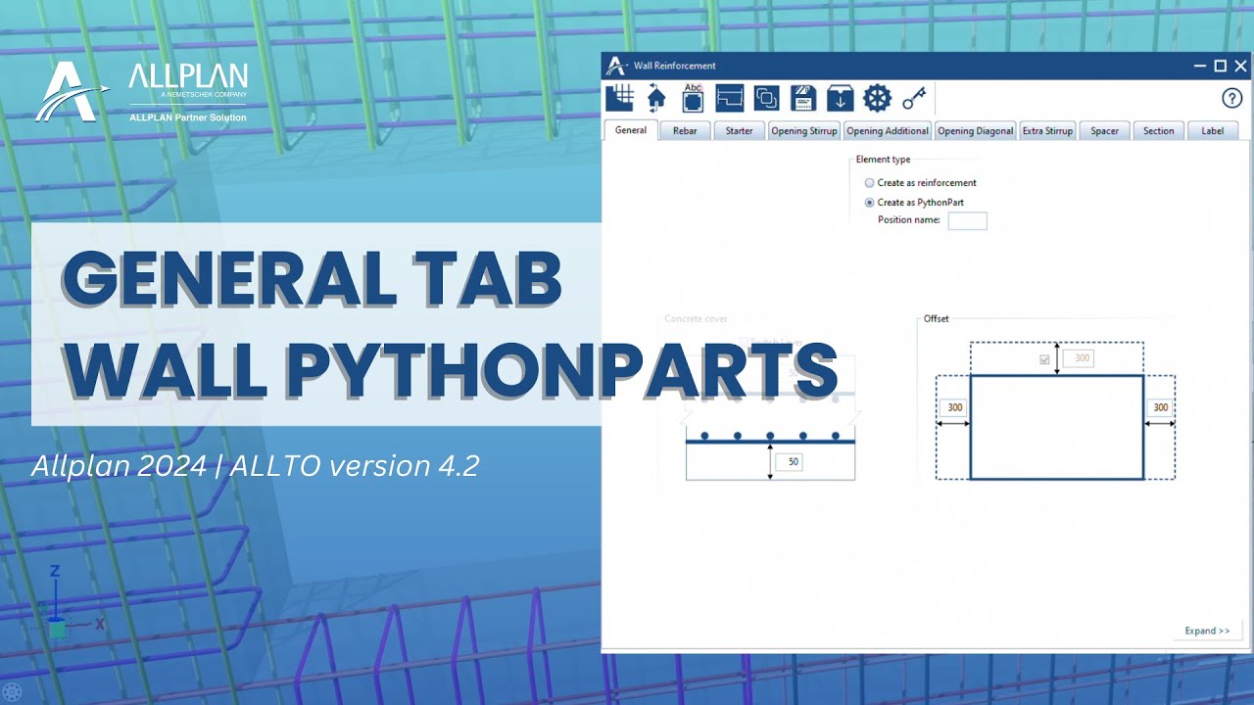The image size is (1254, 705).
Task: Open help with the question mark icon
Action: coord(1231,98)
